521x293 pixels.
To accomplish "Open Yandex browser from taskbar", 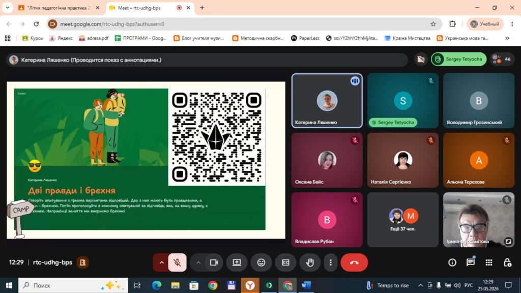I will coord(250,285).
